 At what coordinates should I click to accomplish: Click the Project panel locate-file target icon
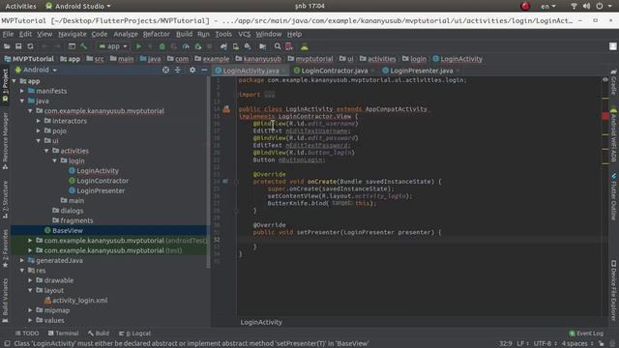click(165, 70)
